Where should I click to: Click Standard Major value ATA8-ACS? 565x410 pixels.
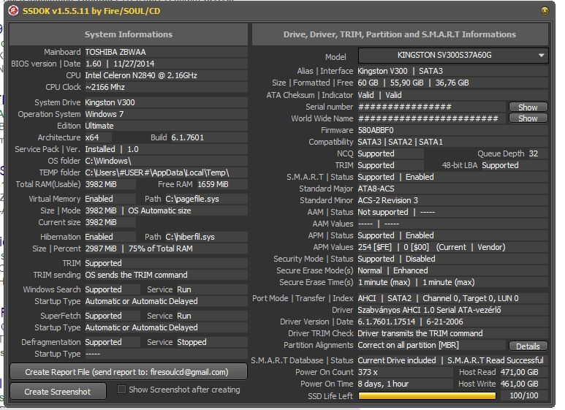pyautogui.click(x=376, y=189)
